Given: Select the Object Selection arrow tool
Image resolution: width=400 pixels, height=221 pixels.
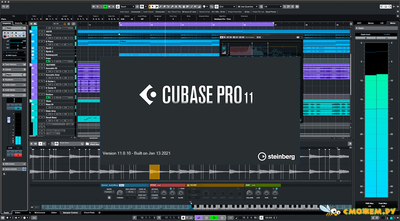Looking at the screenshot, I should click(x=152, y=6).
